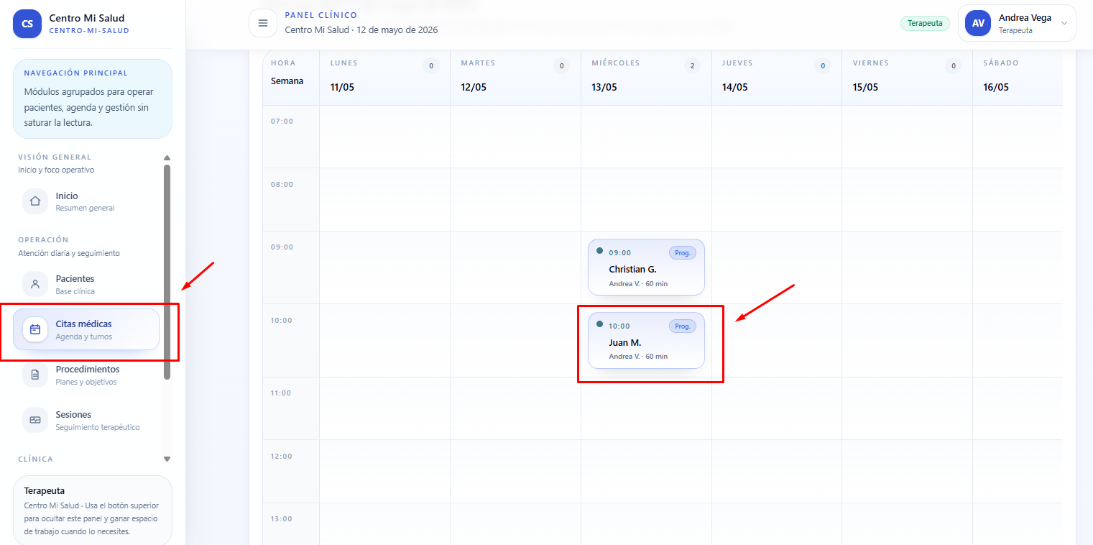The height and width of the screenshot is (545, 1093).
Task: Expand the Andrea Vega profile dropdown chevron
Action: point(1064,23)
